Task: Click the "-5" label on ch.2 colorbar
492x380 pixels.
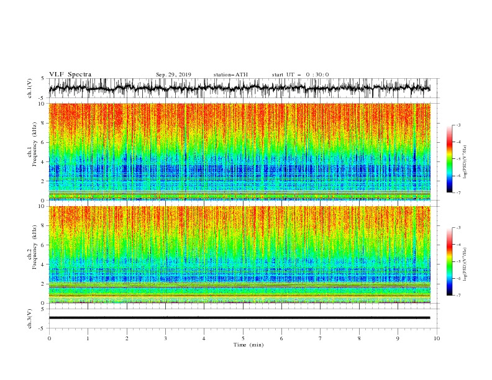Action: [x=458, y=261]
